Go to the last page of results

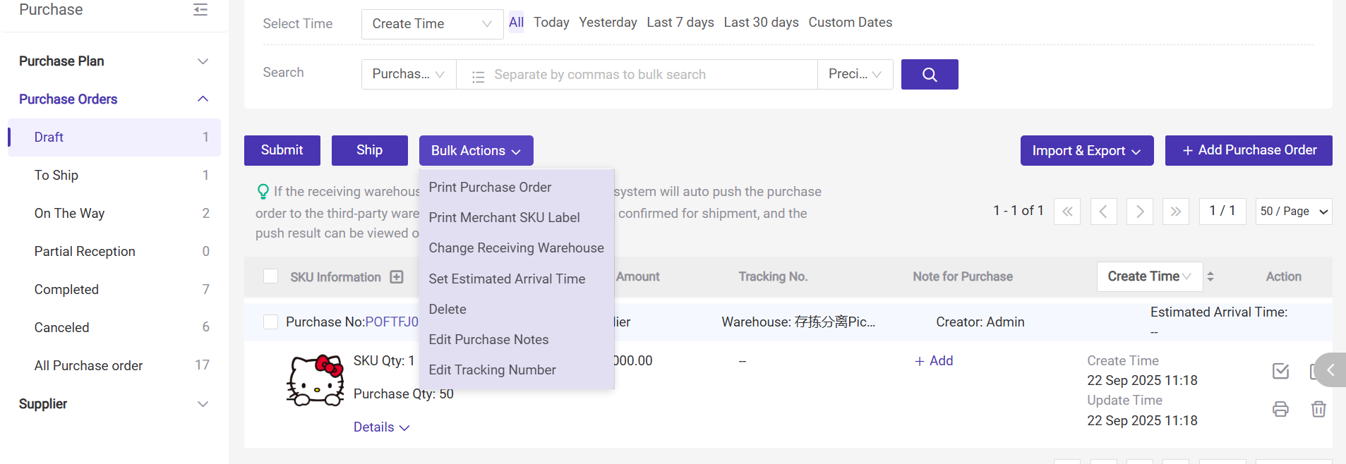pos(1175,212)
